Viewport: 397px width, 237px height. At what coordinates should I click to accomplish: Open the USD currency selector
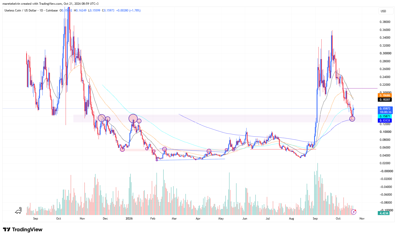pyautogui.click(x=386, y=11)
